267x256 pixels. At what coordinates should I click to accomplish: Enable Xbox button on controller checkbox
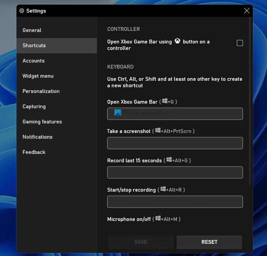240,43
